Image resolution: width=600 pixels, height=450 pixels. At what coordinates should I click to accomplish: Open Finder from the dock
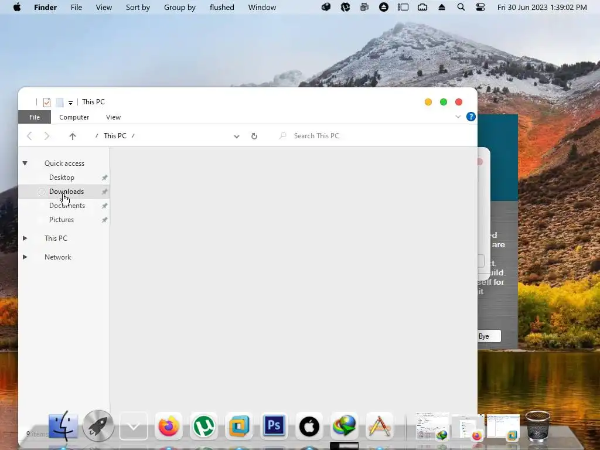coord(63,425)
